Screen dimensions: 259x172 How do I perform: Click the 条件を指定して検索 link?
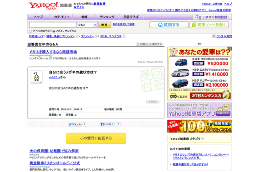[124, 25]
